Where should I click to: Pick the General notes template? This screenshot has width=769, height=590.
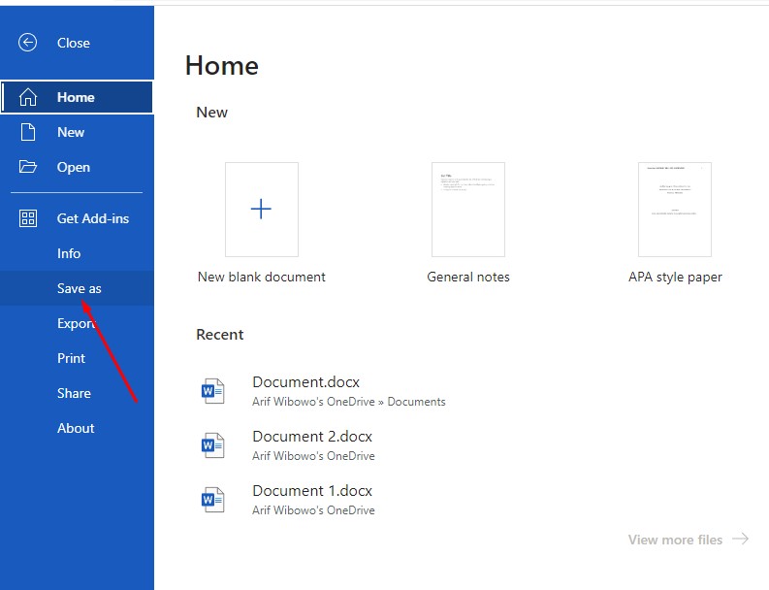pyautogui.click(x=467, y=210)
